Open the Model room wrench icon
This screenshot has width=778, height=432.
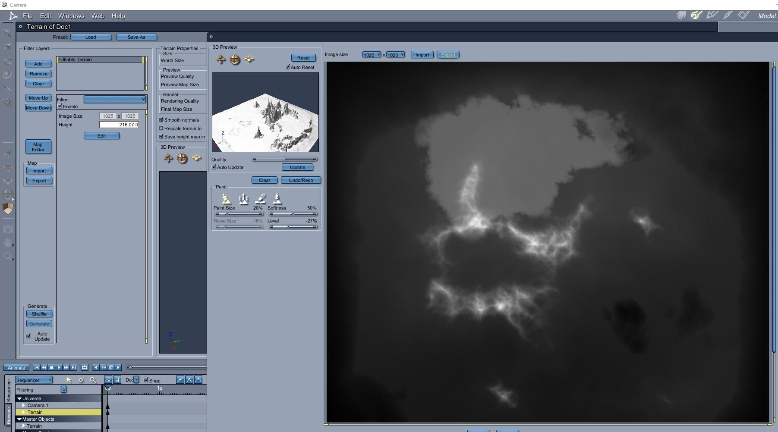(696, 16)
